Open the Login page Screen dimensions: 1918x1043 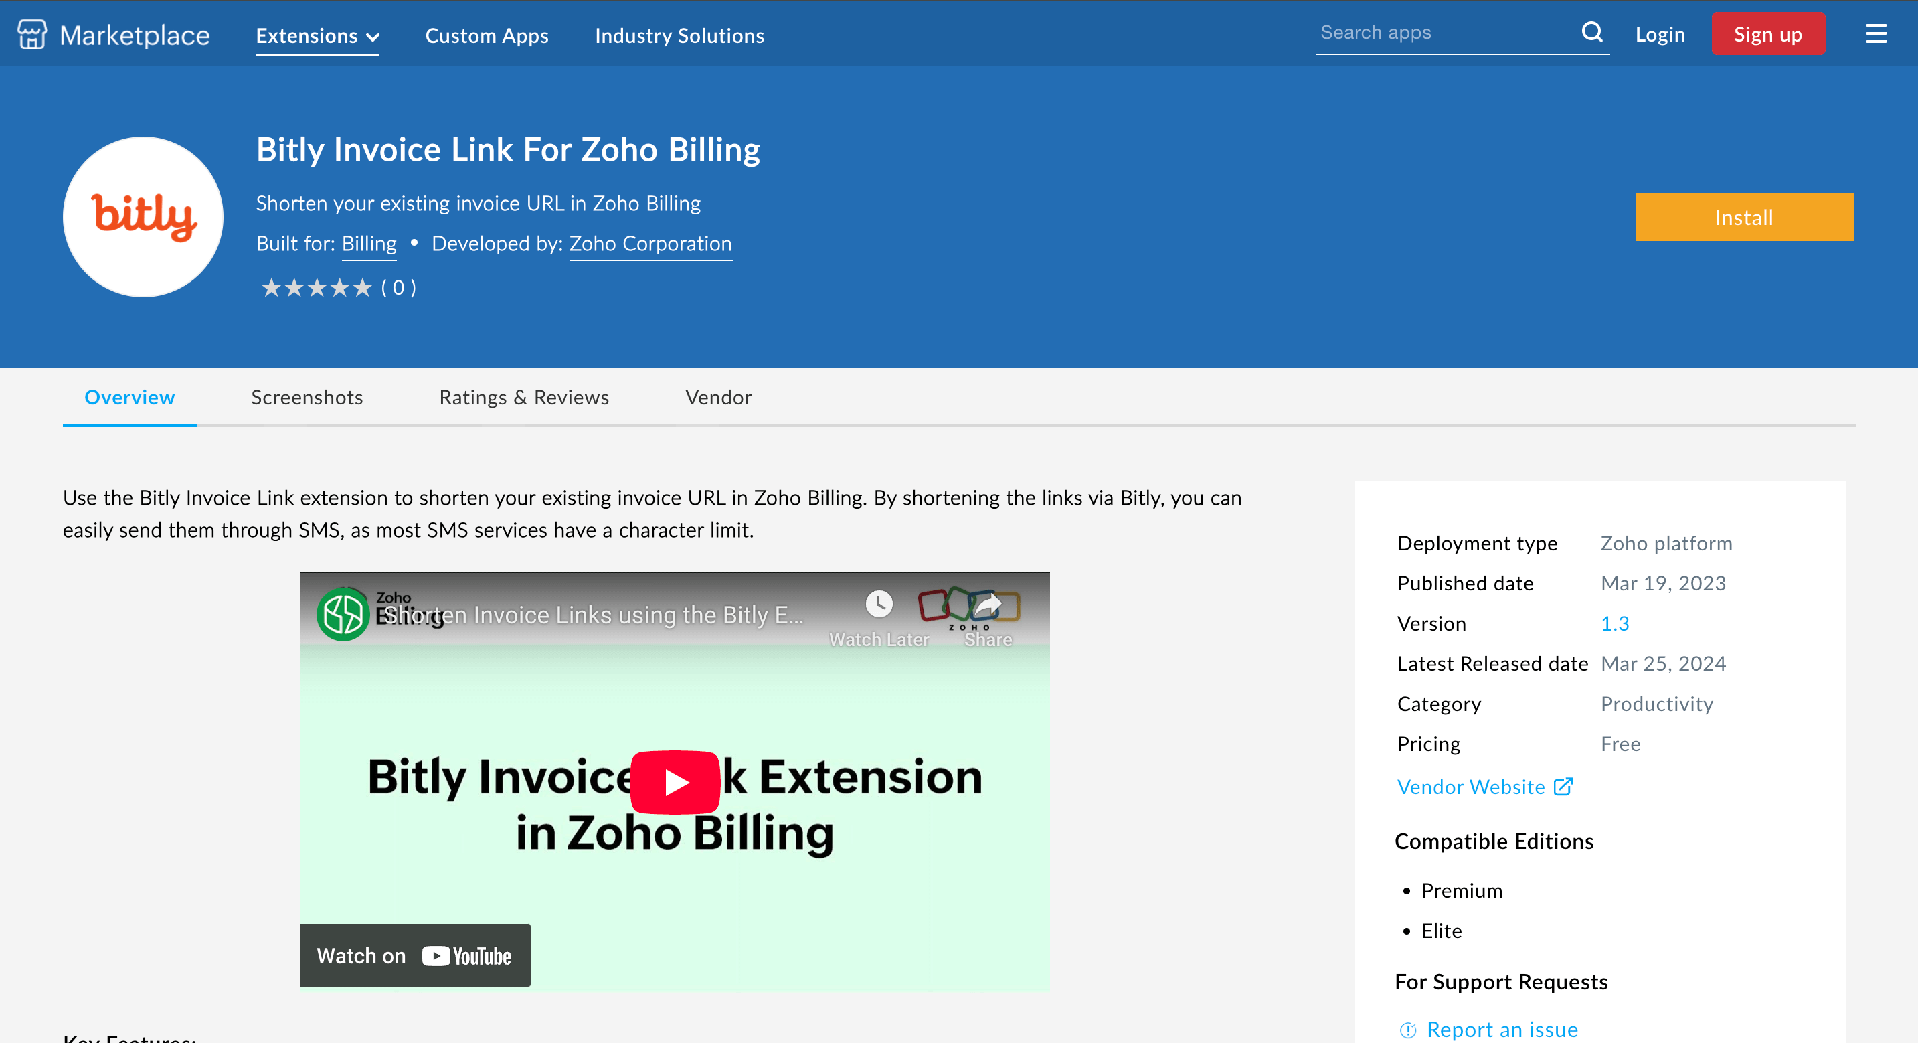(x=1660, y=33)
